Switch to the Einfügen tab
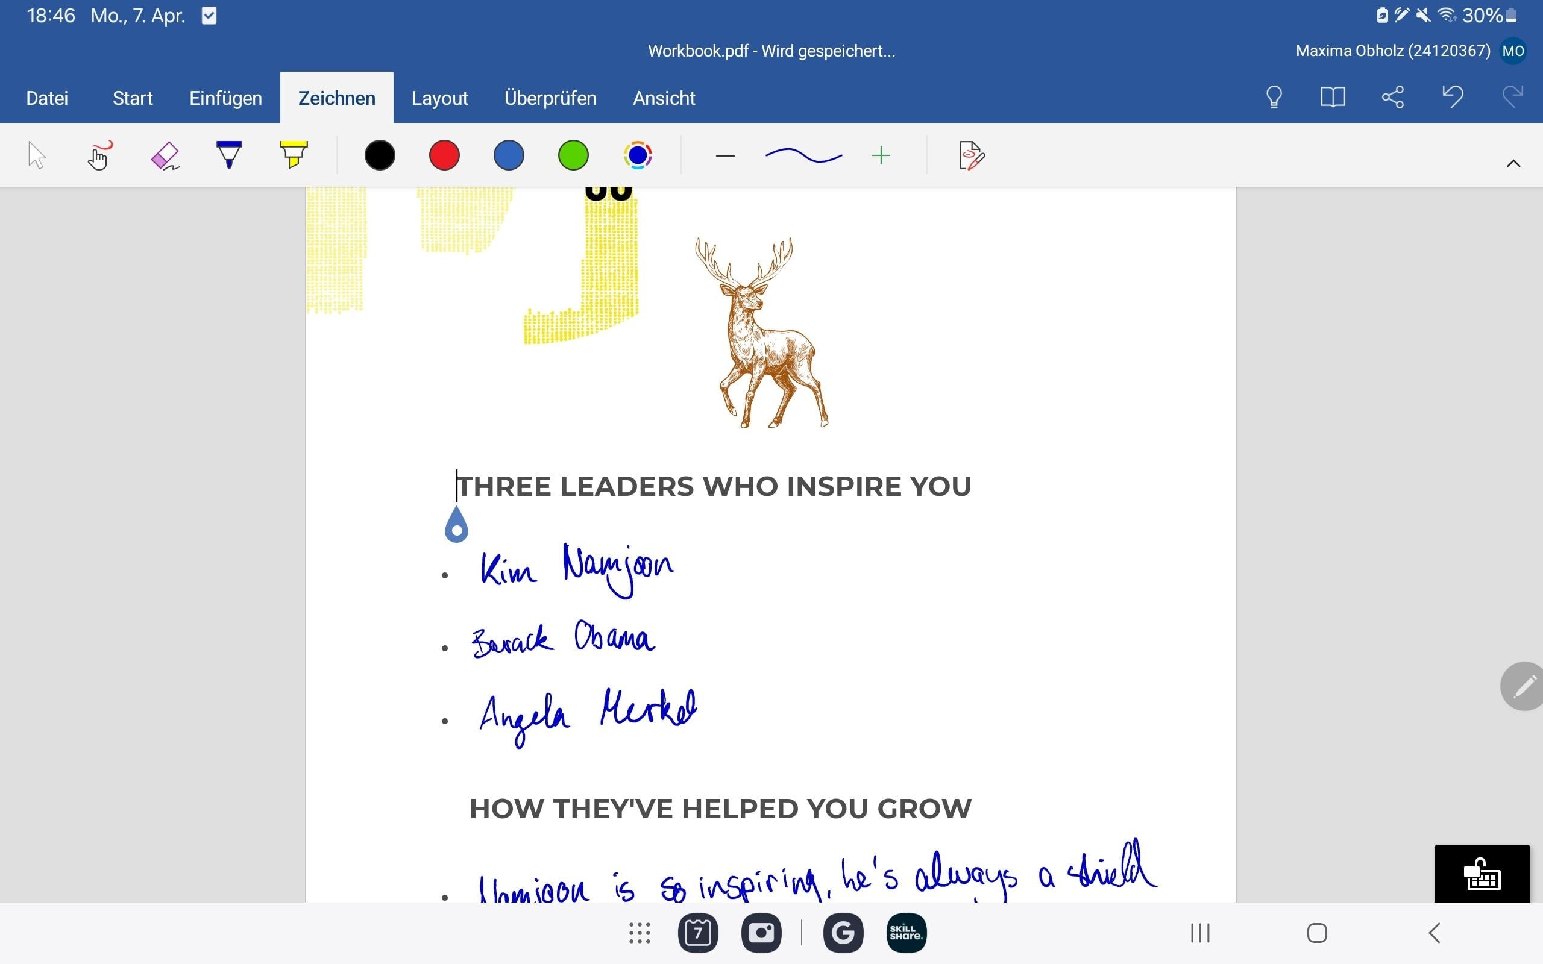 (225, 98)
